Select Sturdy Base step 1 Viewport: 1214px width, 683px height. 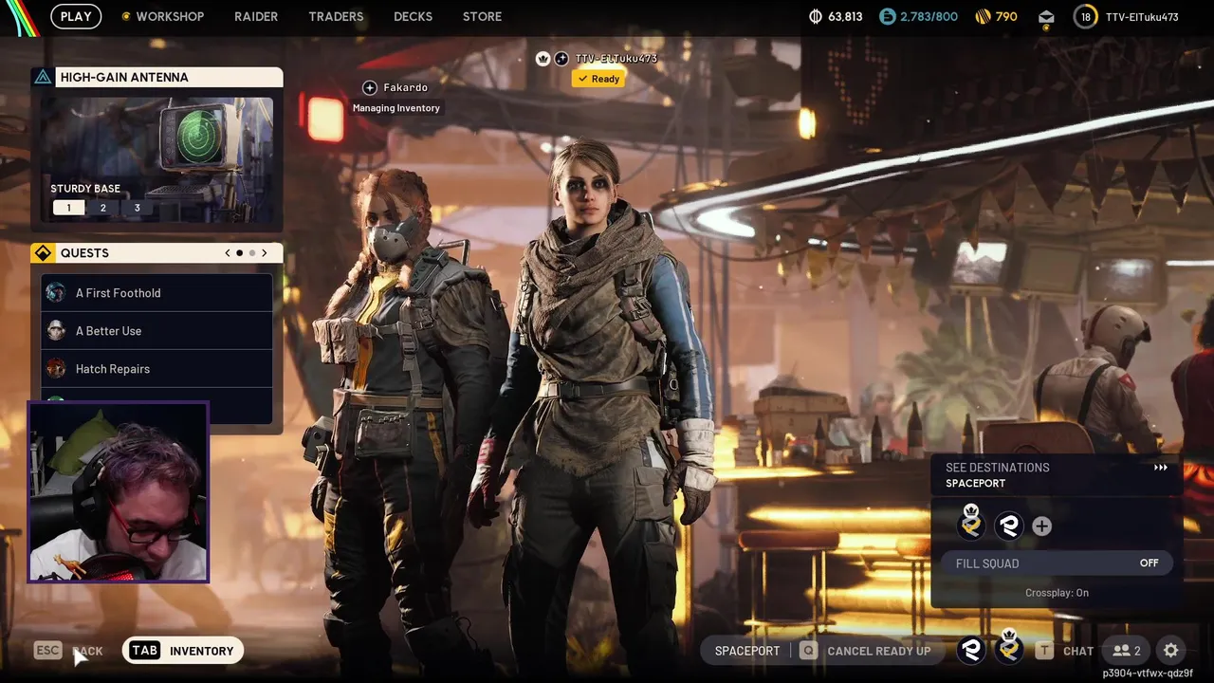pos(68,208)
